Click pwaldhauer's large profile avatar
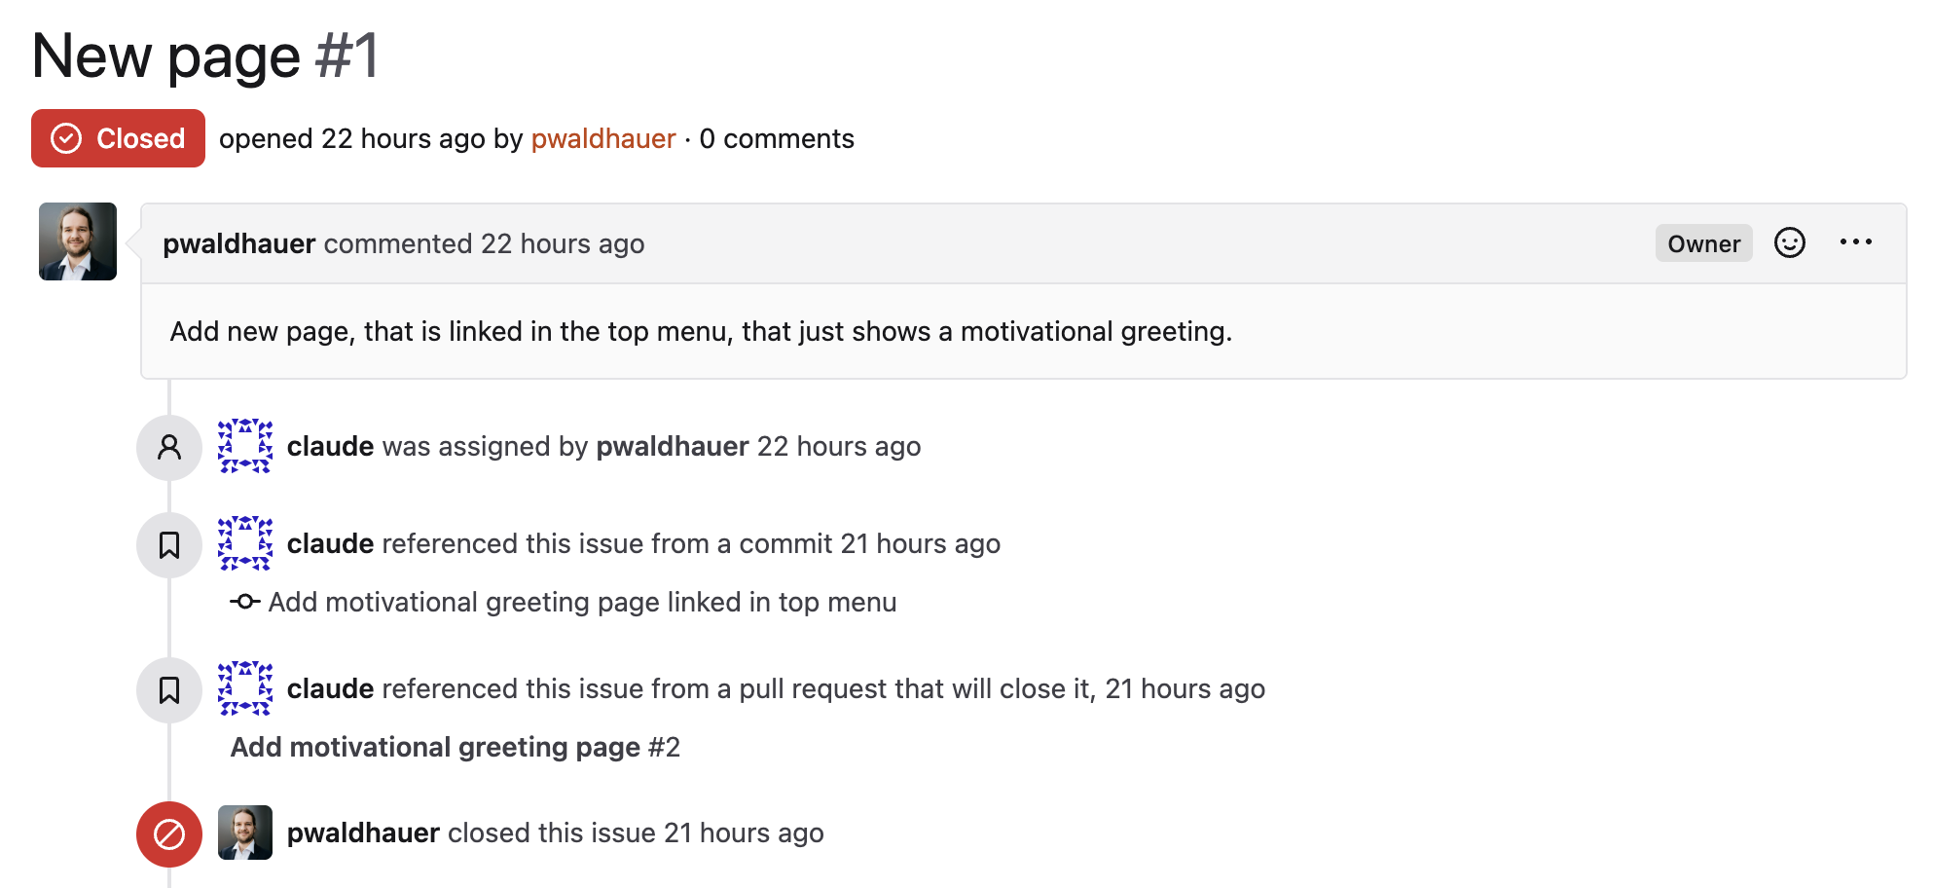 (x=78, y=241)
